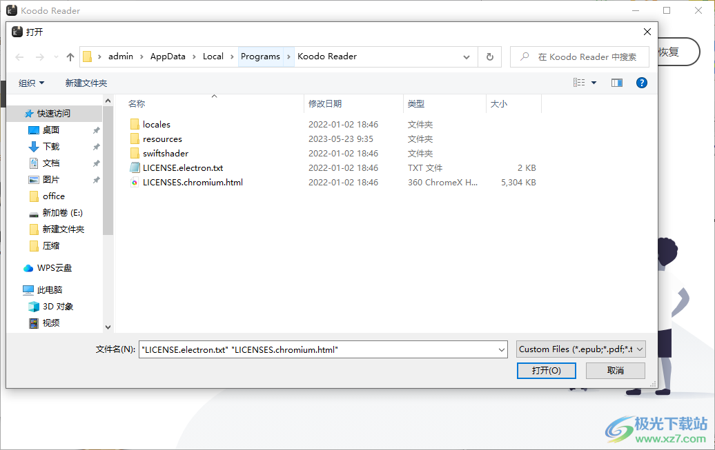Screen dimensions: 715x450
Task: Click 恢复 button in Koodo Reader window
Action: click(677, 52)
